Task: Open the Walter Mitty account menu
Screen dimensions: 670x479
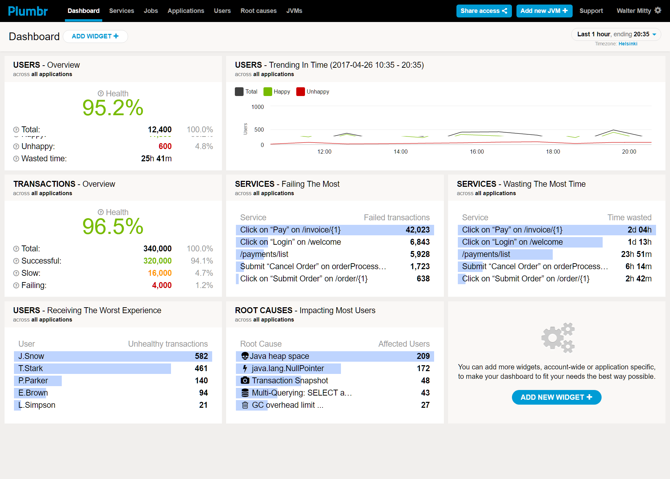Action: [633, 11]
